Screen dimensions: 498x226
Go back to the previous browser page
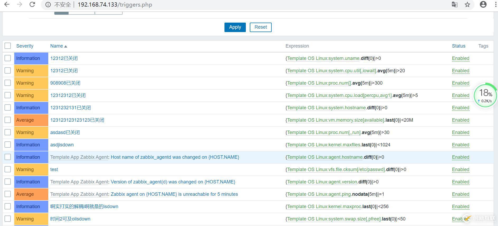pyautogui.click(x=7, y=4)
